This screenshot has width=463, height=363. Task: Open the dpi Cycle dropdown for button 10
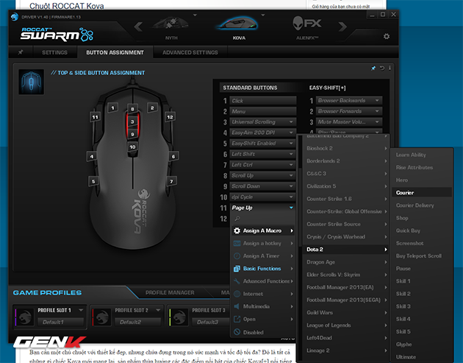[291, 197]
